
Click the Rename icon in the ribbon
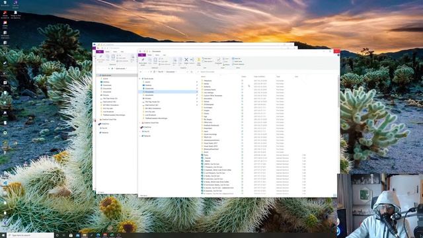(192, 61)
